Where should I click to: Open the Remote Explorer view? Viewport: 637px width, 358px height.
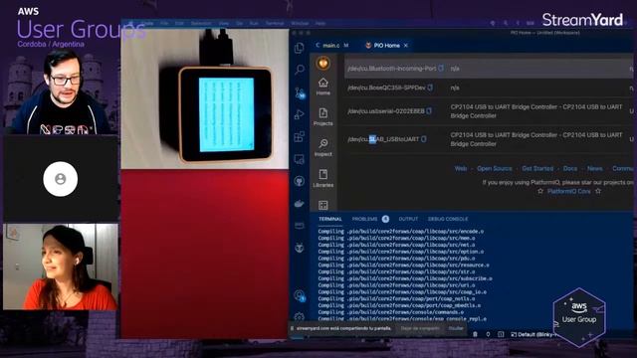click(x=300, y=159)
